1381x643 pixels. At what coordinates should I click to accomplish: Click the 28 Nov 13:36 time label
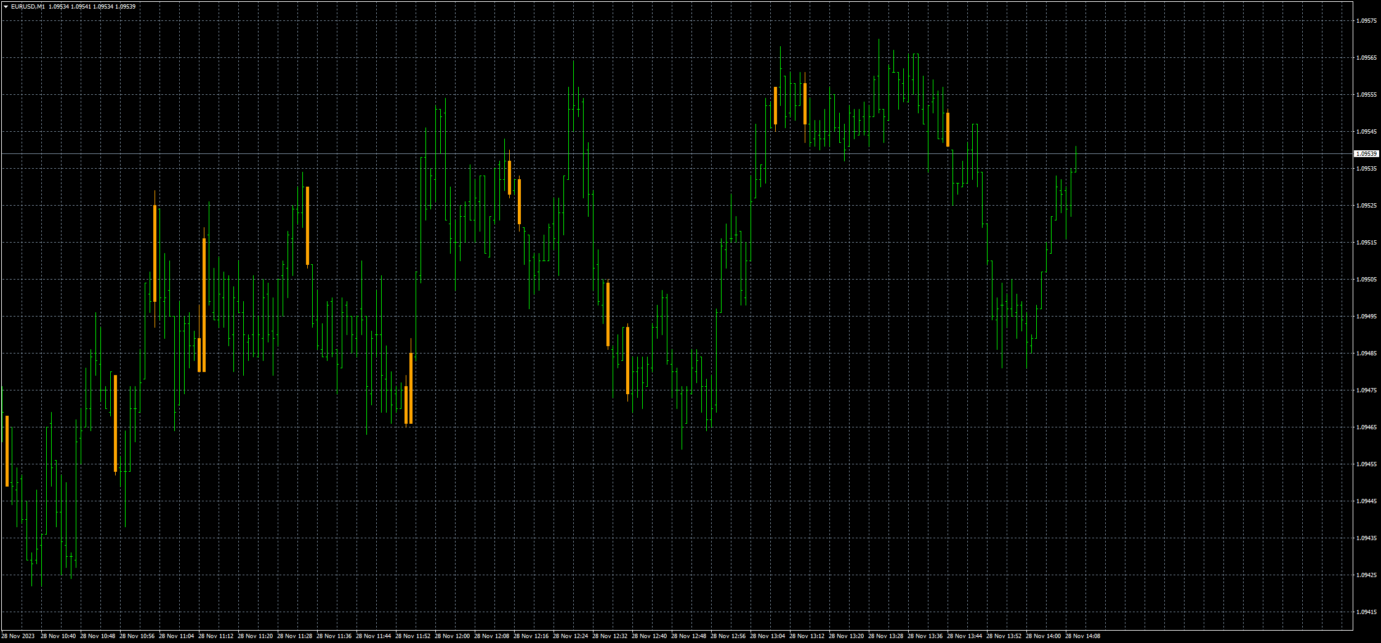[x=925, y=636]
